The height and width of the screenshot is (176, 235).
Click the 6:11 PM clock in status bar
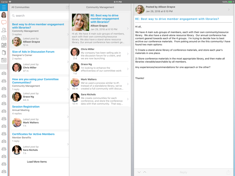coord(117,2)
